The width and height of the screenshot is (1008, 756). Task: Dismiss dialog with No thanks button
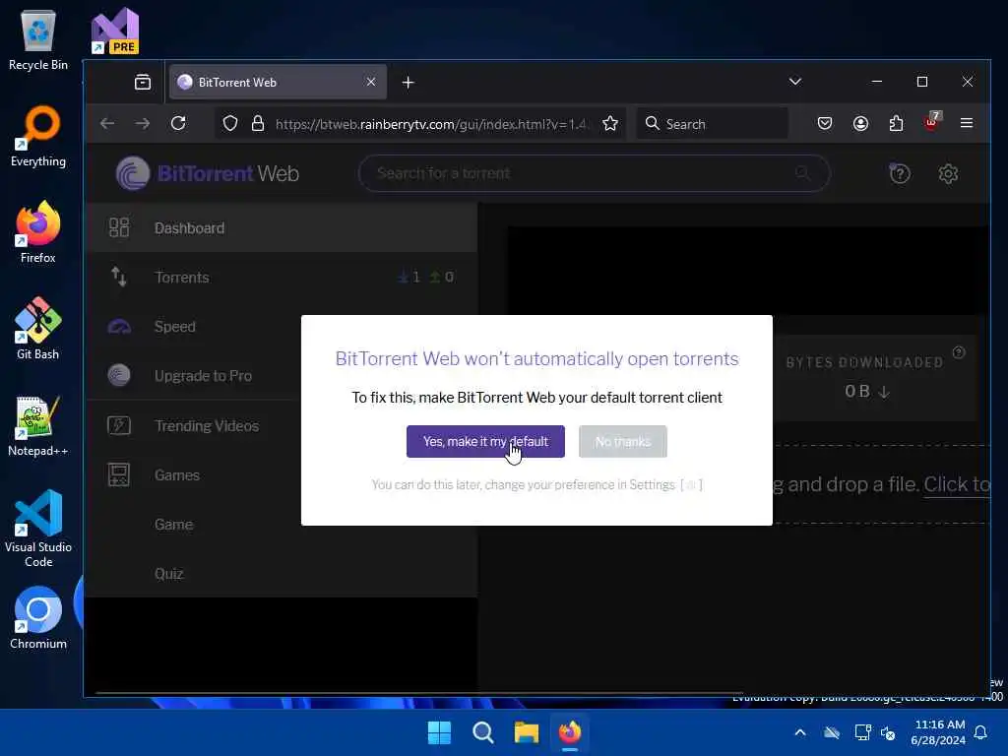622,442
